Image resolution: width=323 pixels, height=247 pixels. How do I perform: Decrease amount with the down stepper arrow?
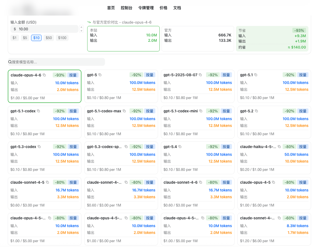pos(81,31)
